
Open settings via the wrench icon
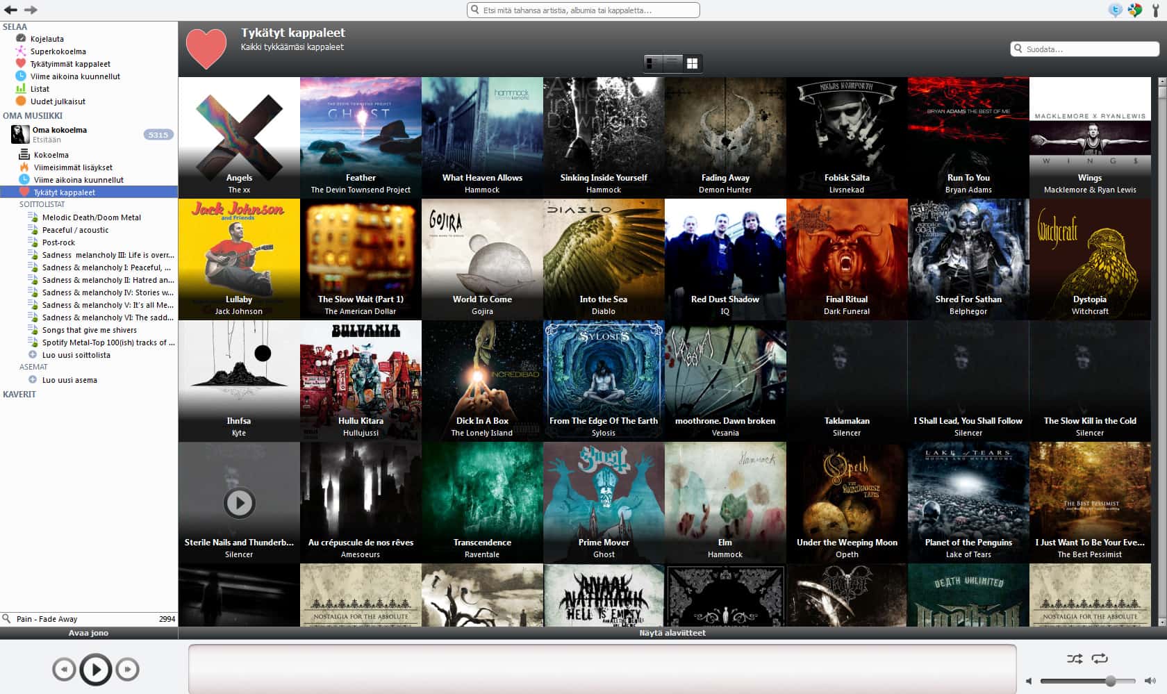coord(1156,10)
